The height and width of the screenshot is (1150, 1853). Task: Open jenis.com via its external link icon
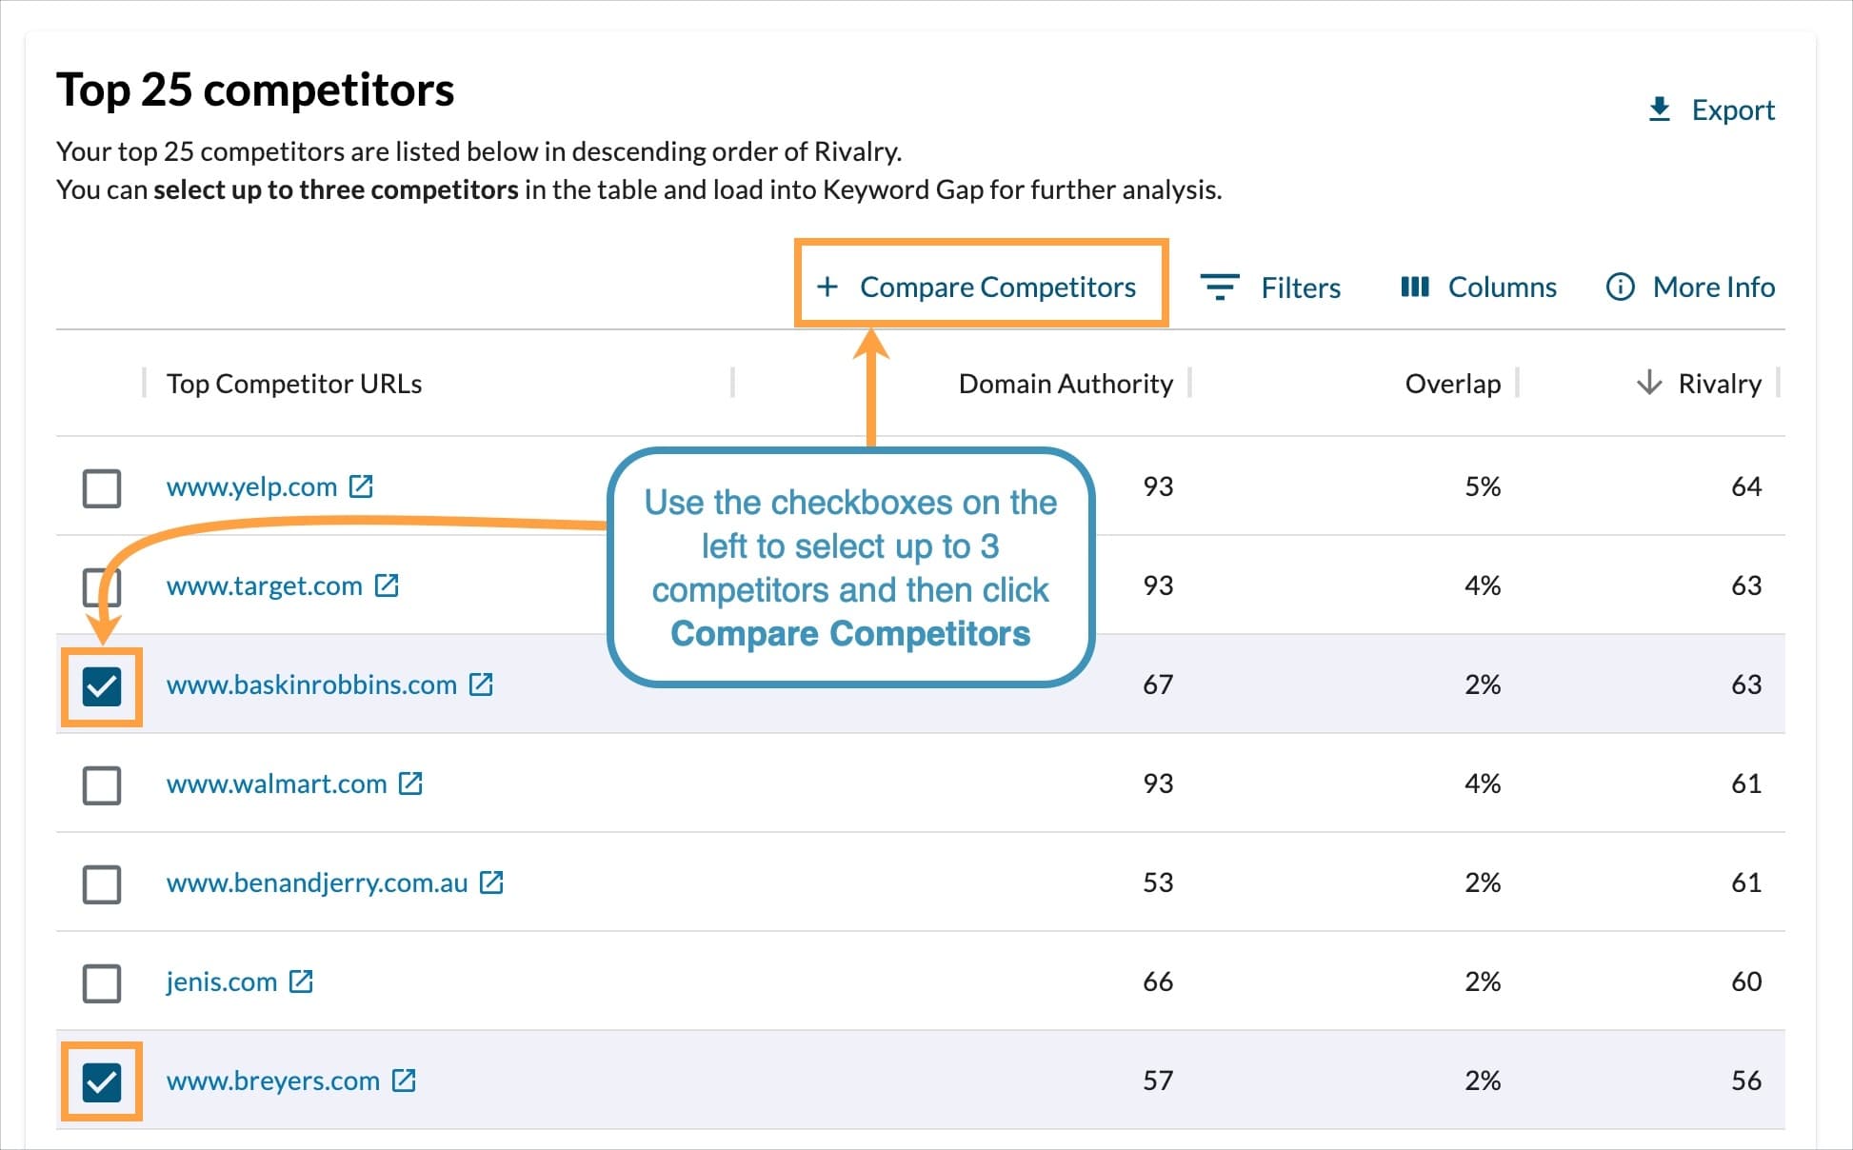click(303, 981)
